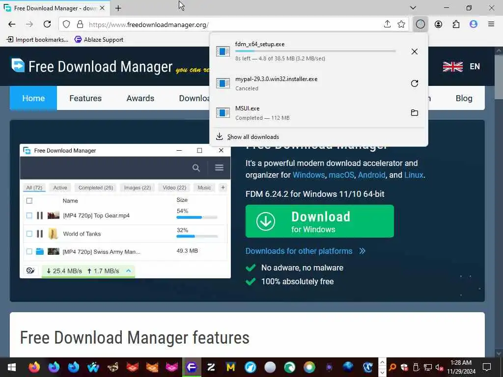Open the Features navigation tab
The height and width of the screenshot is (377, 503).
coord(85,98)
